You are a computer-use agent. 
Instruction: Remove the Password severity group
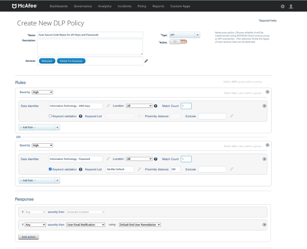click(x=267, y=145)
